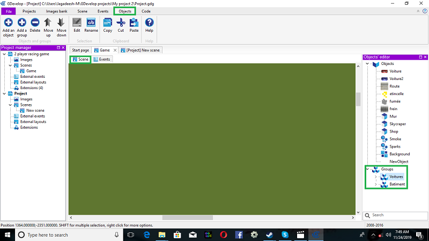
Task: Switch to the Events sub-tab
Action: (101, 59)
